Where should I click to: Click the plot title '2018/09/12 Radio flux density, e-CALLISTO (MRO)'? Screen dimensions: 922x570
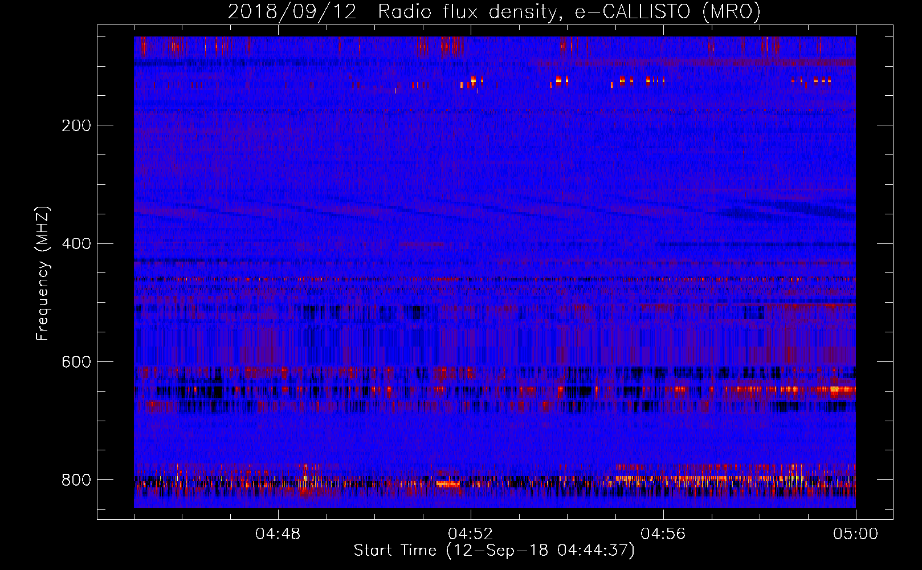point(494,11)
